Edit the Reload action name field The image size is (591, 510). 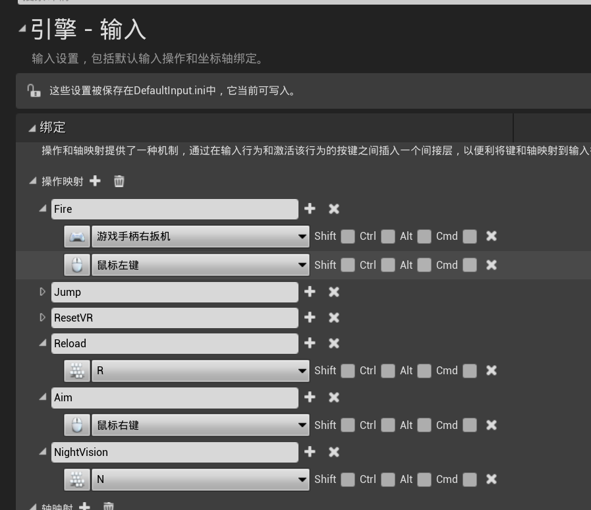[x=175, y=343]
